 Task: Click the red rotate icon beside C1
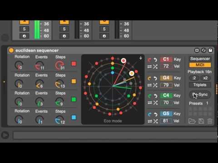(149, 60)
